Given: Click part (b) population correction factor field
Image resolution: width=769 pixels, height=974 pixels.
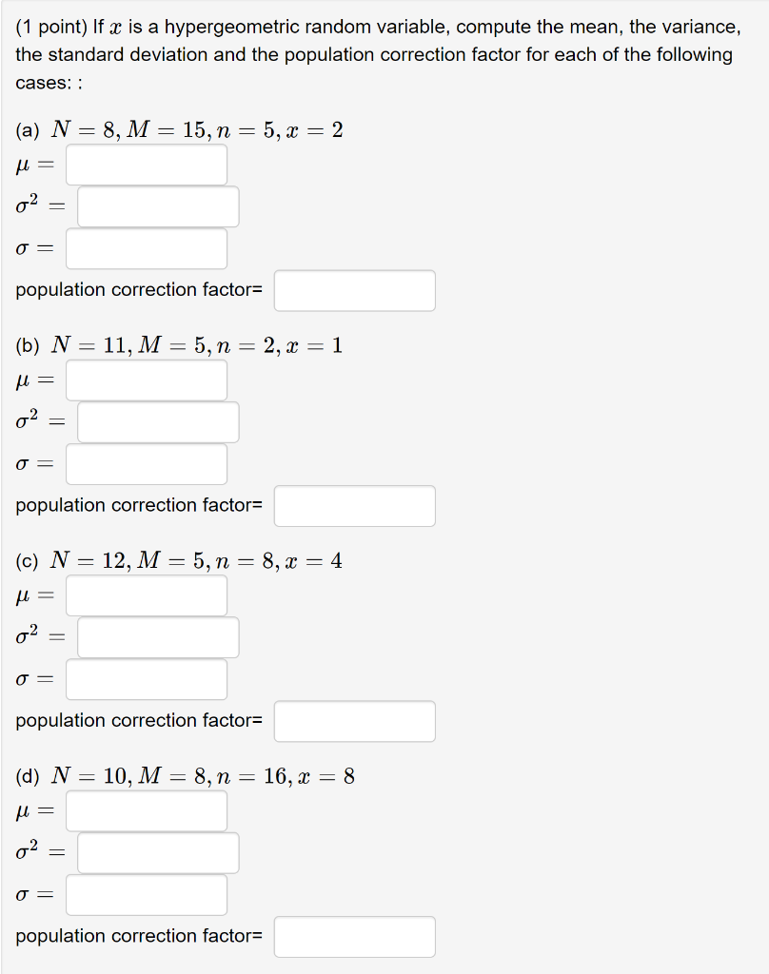Looking at the screenshot, I should (x=354, y=505).
